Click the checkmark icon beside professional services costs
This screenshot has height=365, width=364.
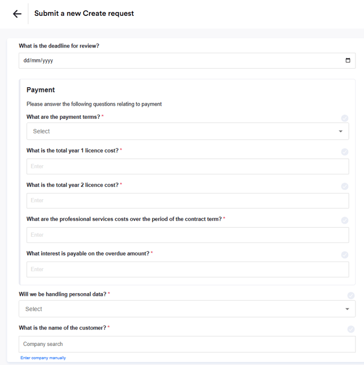point(345,220)
